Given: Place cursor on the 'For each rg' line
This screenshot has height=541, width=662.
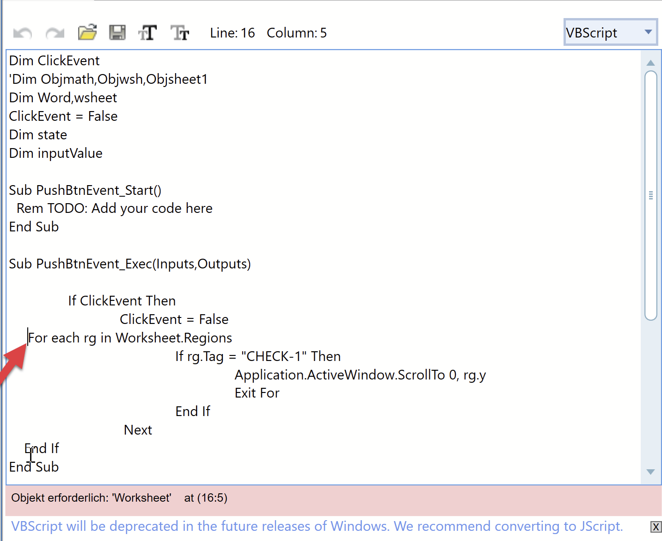Looking at the screenshot, I should pyautogui.click(x=129, y=337).
